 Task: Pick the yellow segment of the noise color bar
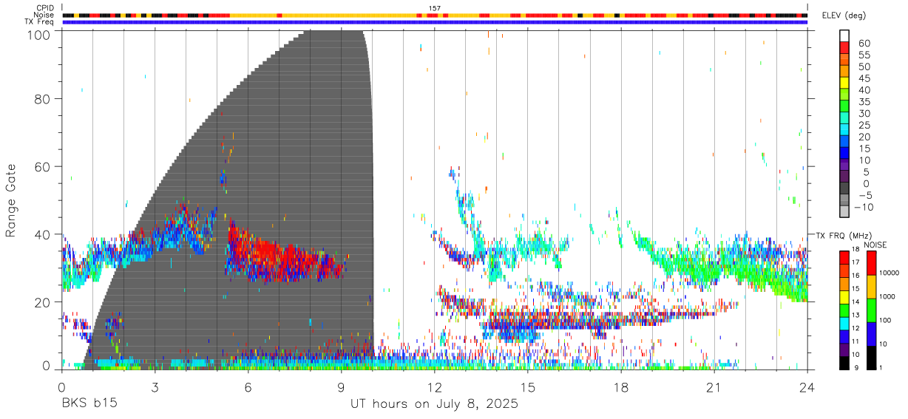(870, 286)
